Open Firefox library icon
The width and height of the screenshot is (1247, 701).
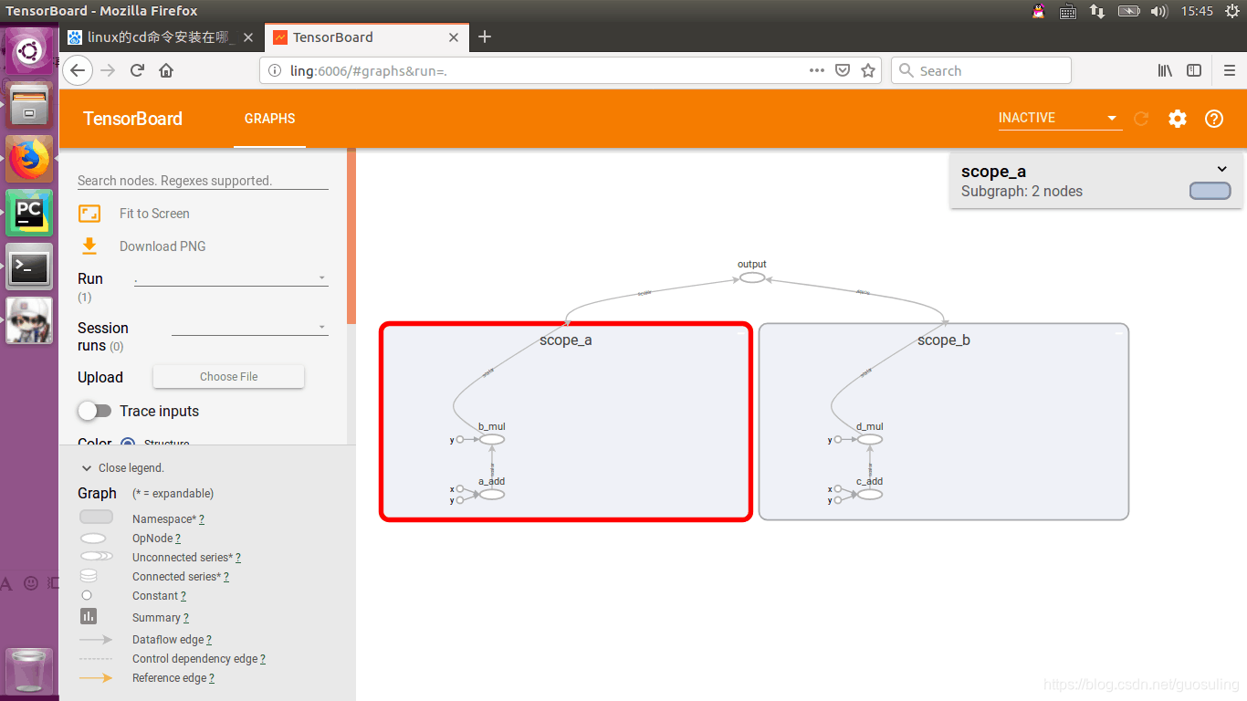[1165, 70]
